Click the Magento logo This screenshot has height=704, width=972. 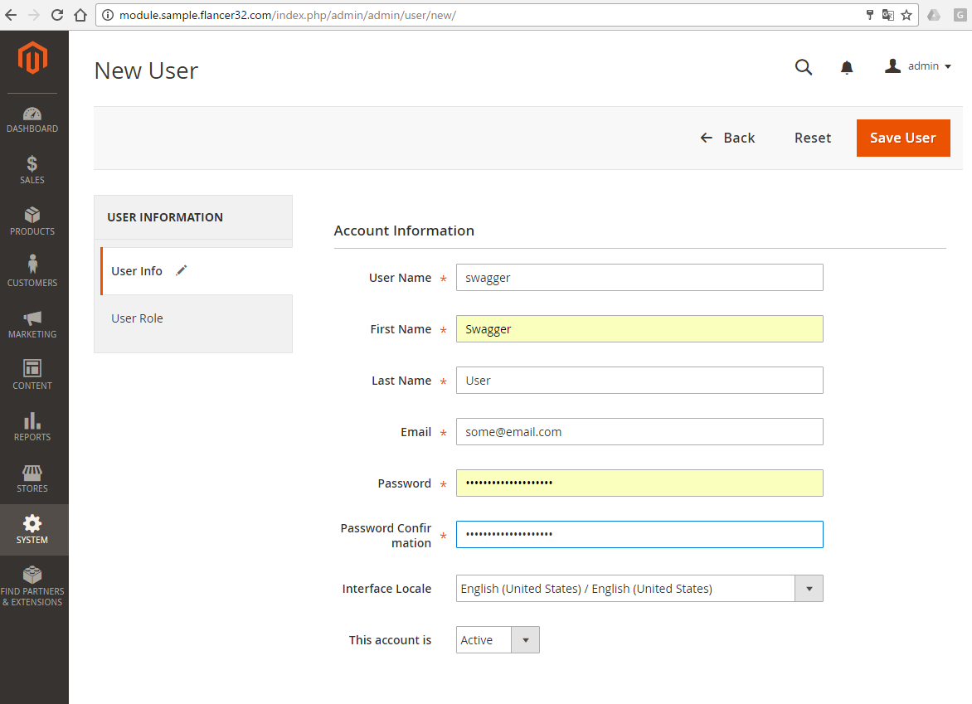point(33,58)
